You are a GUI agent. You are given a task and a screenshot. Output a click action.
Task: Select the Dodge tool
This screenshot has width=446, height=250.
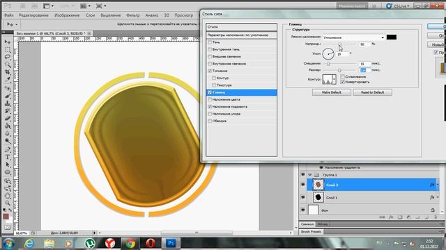tap(8, 141)
